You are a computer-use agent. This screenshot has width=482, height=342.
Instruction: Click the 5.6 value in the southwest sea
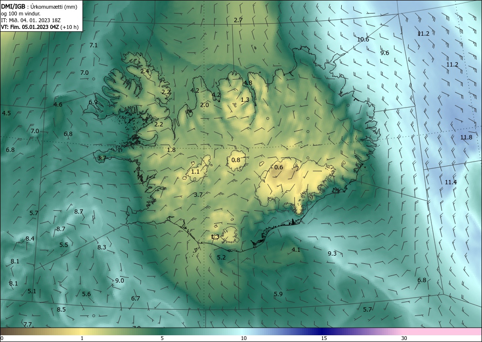86,294
